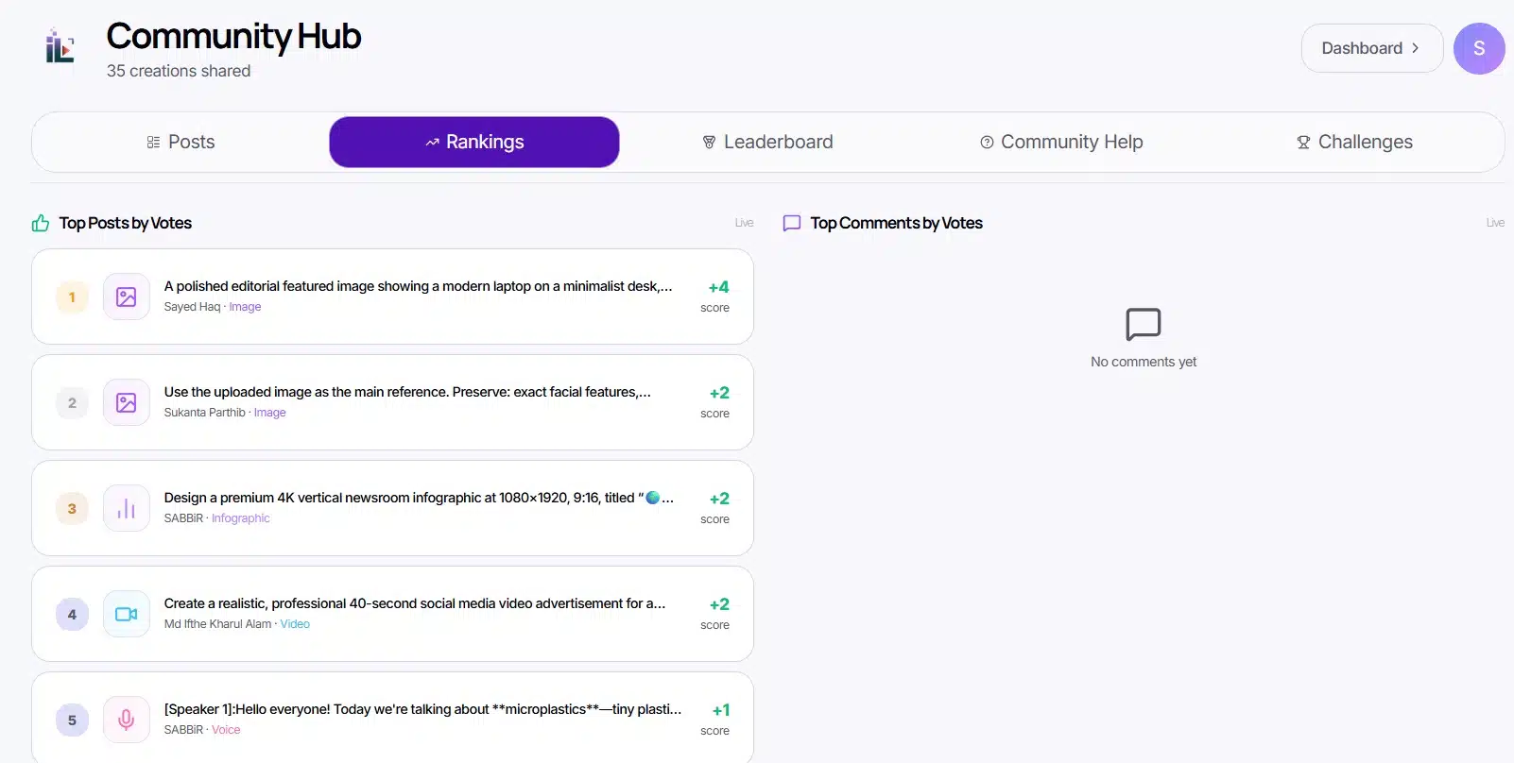Open the Challenges tab
Viewport: 1514px width, 763px height.
1354,142
